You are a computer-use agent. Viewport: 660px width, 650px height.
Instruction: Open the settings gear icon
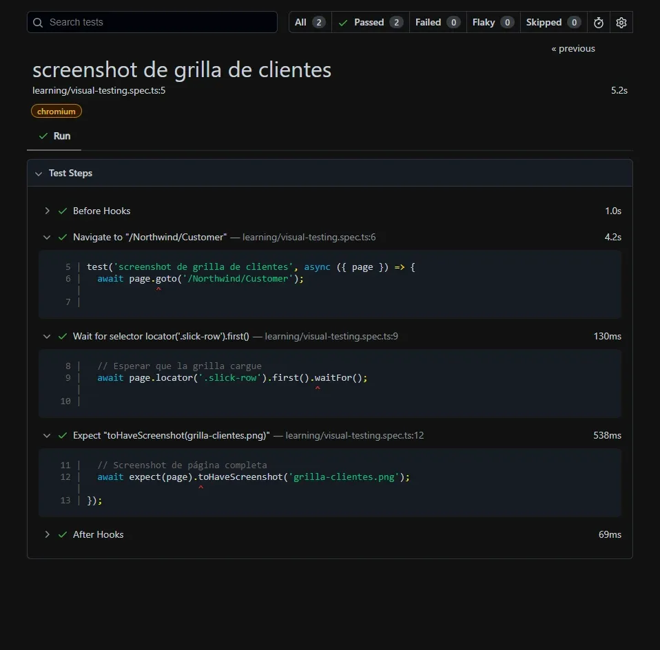[621, 23]
